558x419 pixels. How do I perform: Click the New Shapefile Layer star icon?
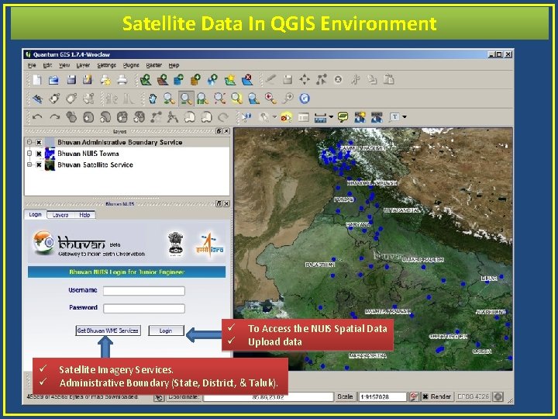point(230,80)
